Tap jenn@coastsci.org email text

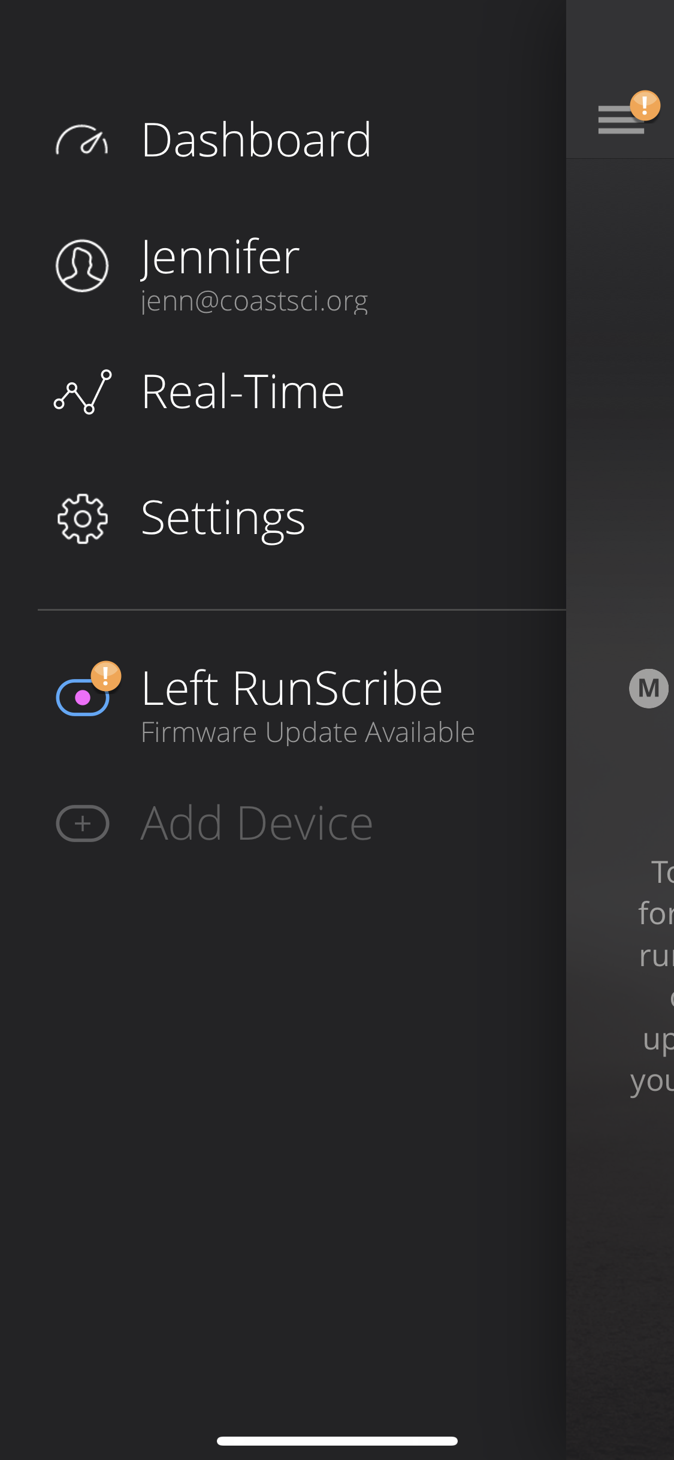pyautogui.click(x=255, y=301)
